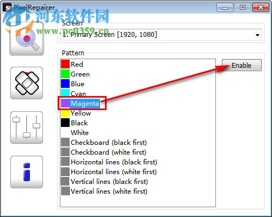Image resolution: width=272 pixels, height=217 pixels.
Task: Select Vertical lines (white first) pattern
Action: (x=104, y=191)
